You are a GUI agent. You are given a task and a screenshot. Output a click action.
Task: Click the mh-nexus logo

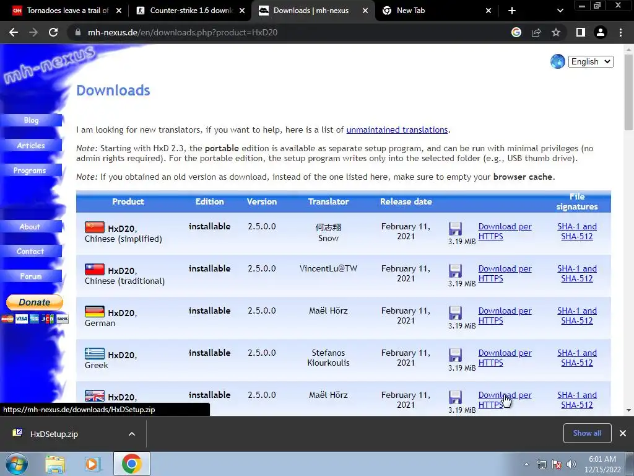coord(48,64)
